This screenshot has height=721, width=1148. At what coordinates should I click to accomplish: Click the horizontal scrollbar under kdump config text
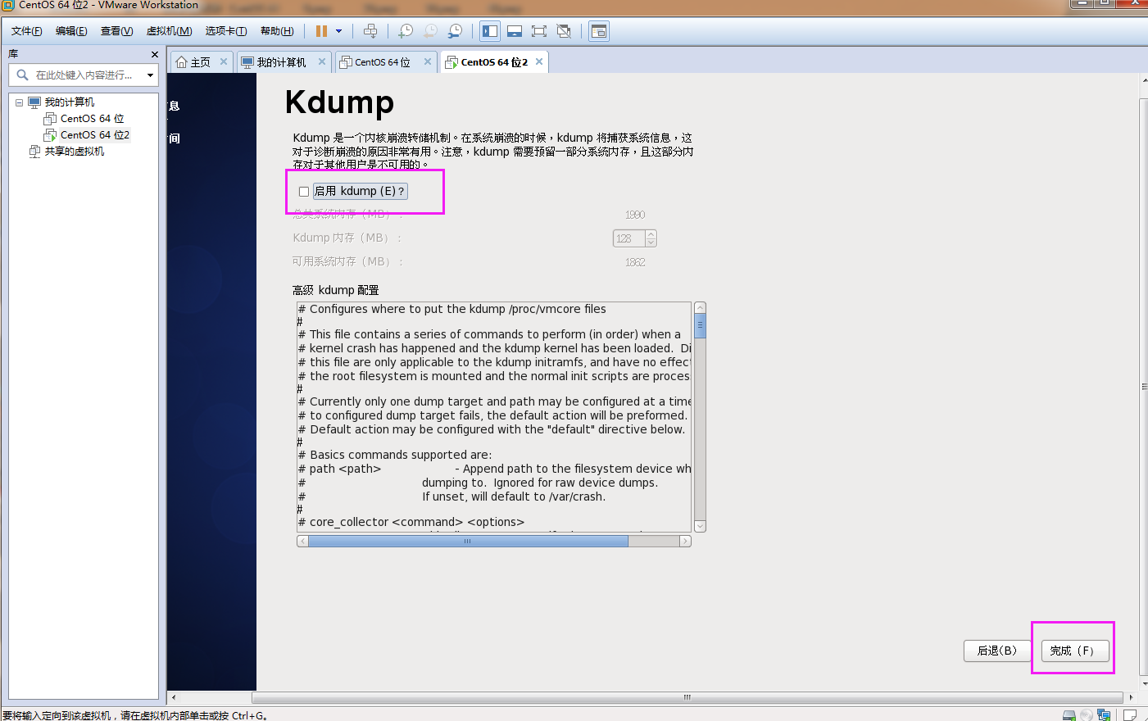[467, 542]
